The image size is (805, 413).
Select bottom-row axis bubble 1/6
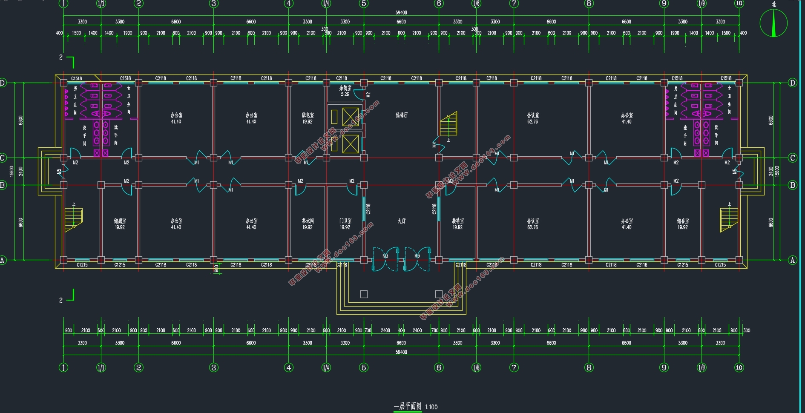coord(476,367)
